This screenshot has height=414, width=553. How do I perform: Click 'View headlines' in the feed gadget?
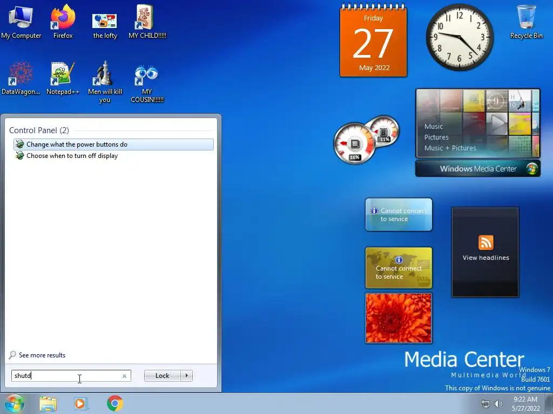tap(485, 258)
